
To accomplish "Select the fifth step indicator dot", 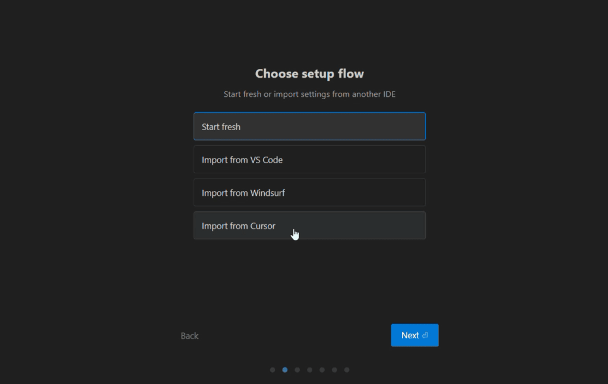I will (322, 370).
